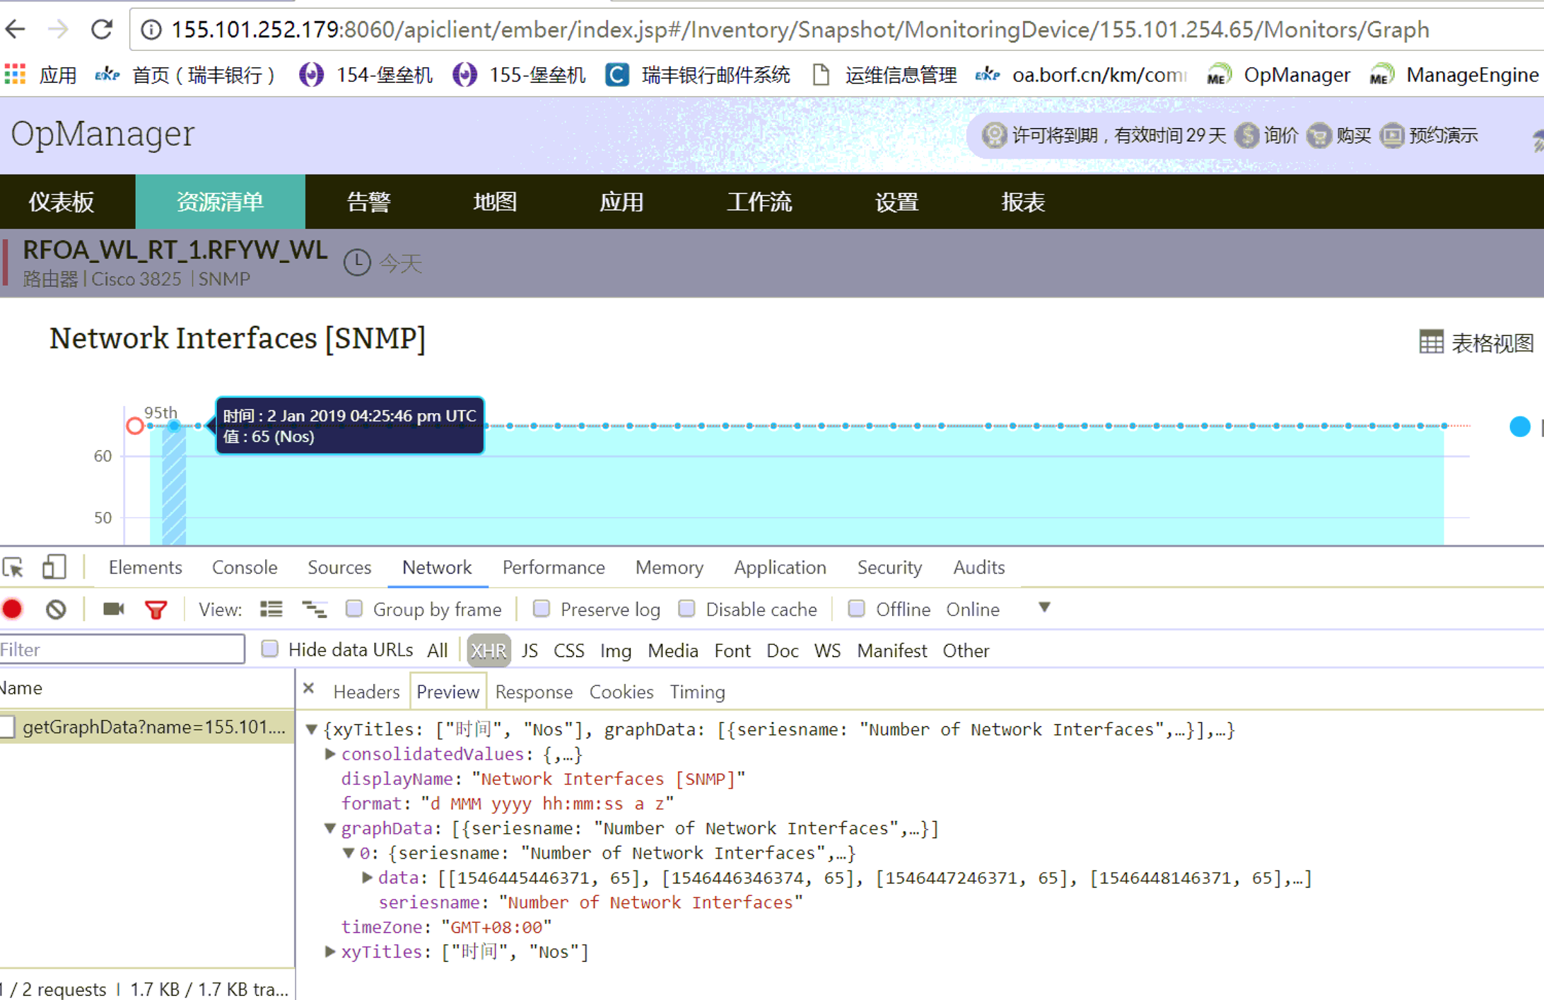This screenshot has width=1544, height=1000.
Task: Enable Hide data URLs checkbox
Action: pyautogui.click(x=269, y=649)
